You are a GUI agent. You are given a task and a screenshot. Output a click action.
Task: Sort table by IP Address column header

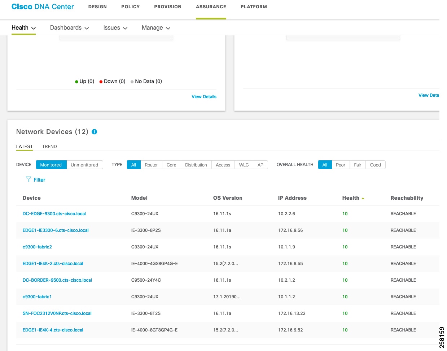(x=292, y=198)
